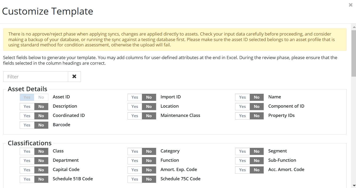This screenshot has height=188, width=356.
Task: Enable the Property IDs toggle
Action: coord(242,116)
